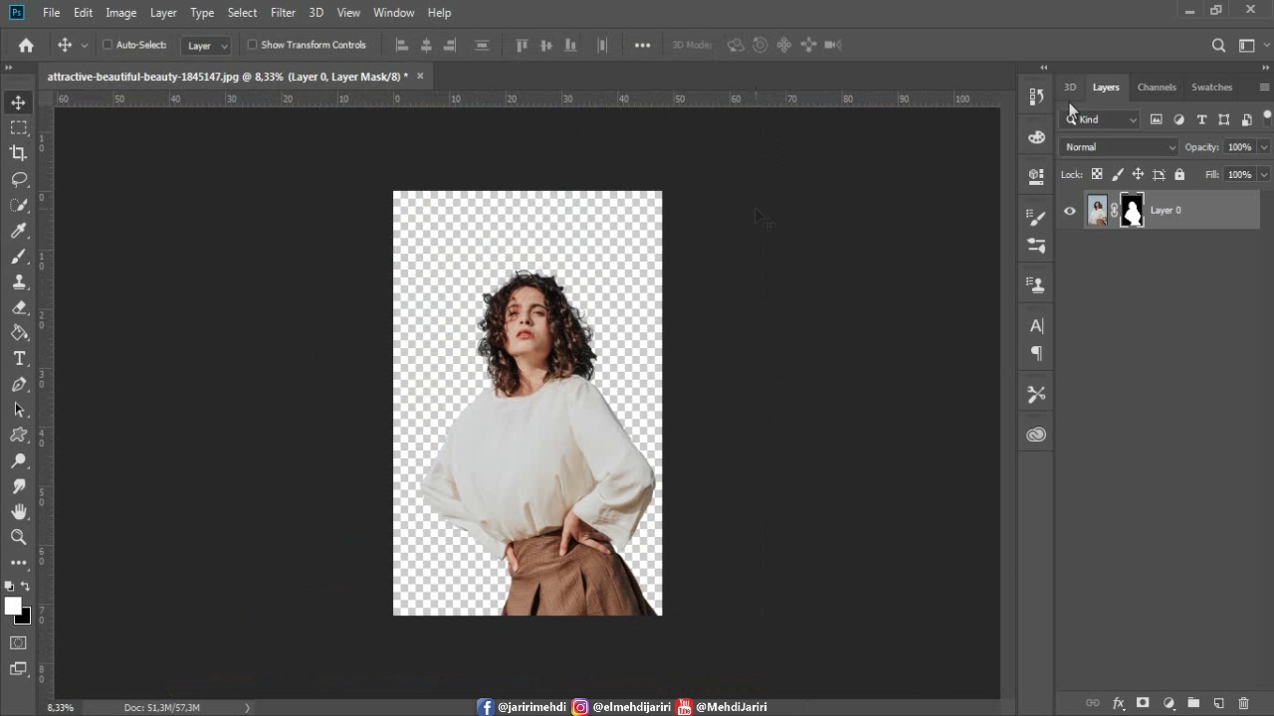The width and height of the screenshot is (1274, 716).
Task: Select the Layer 0 mask thumbnail
Action: (1132, 211)
